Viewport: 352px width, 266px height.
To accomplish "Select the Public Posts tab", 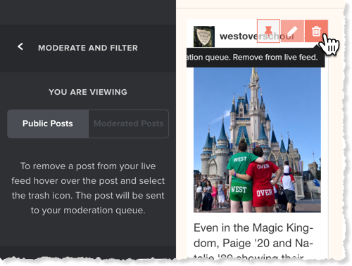I will 48,124.
